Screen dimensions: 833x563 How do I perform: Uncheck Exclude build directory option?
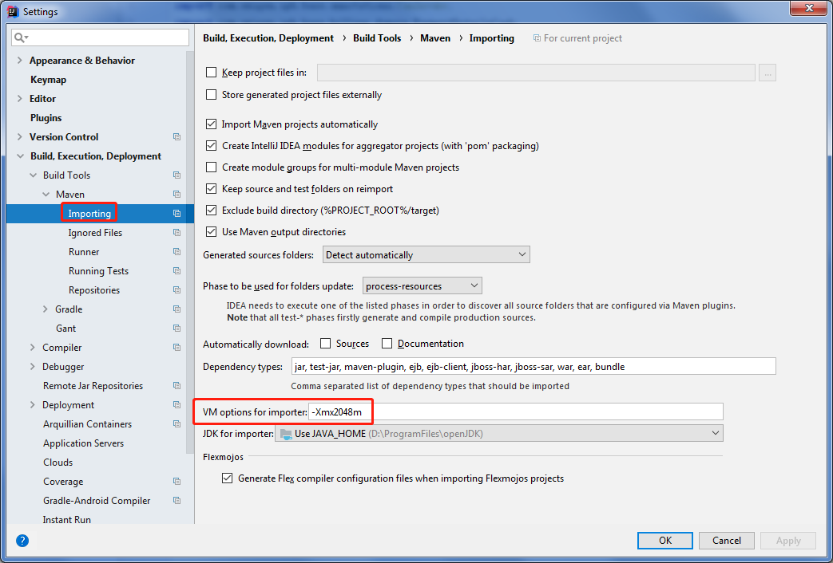coord(212,211)
